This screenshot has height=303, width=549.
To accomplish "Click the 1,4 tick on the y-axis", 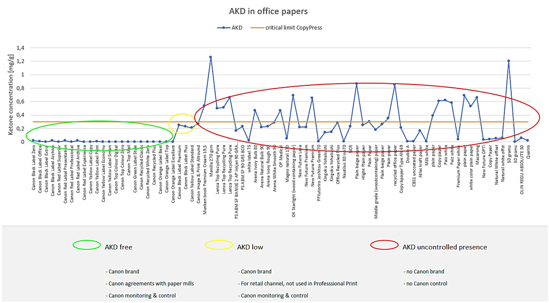I will coord(20,48).
